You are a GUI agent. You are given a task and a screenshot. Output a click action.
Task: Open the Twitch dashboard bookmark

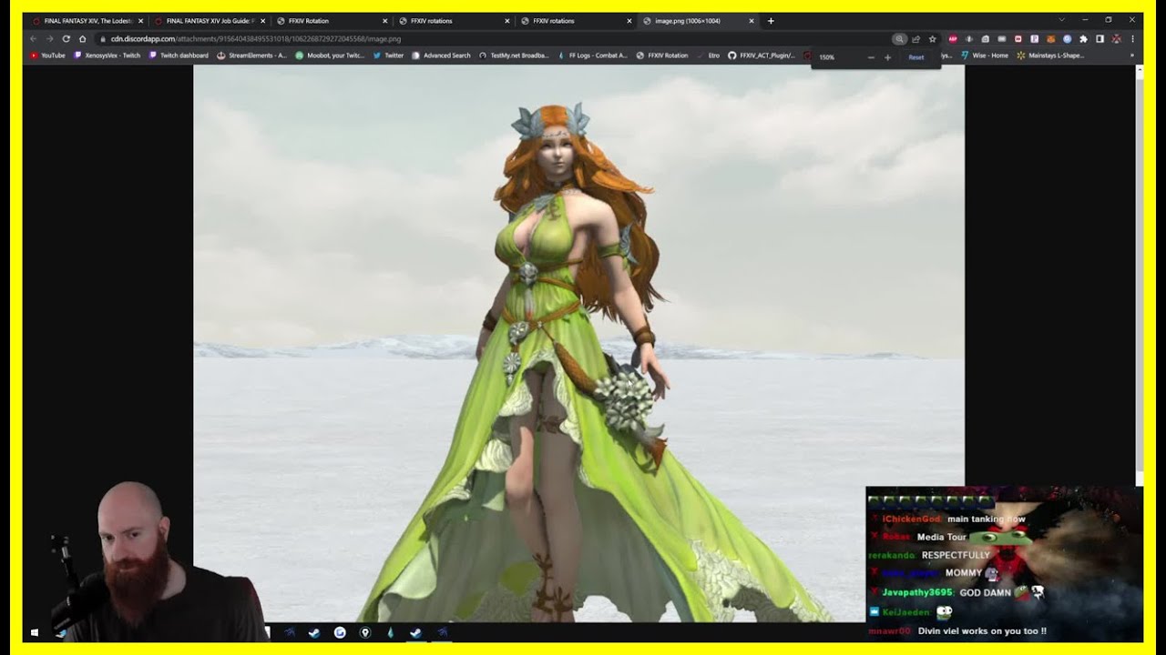tap(179, 55)
